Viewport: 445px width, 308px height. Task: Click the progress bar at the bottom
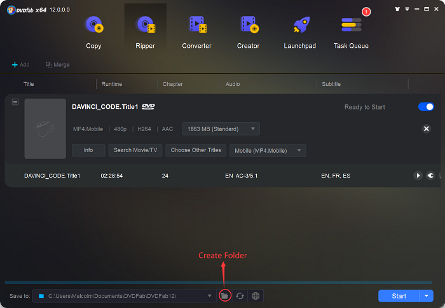219,283
